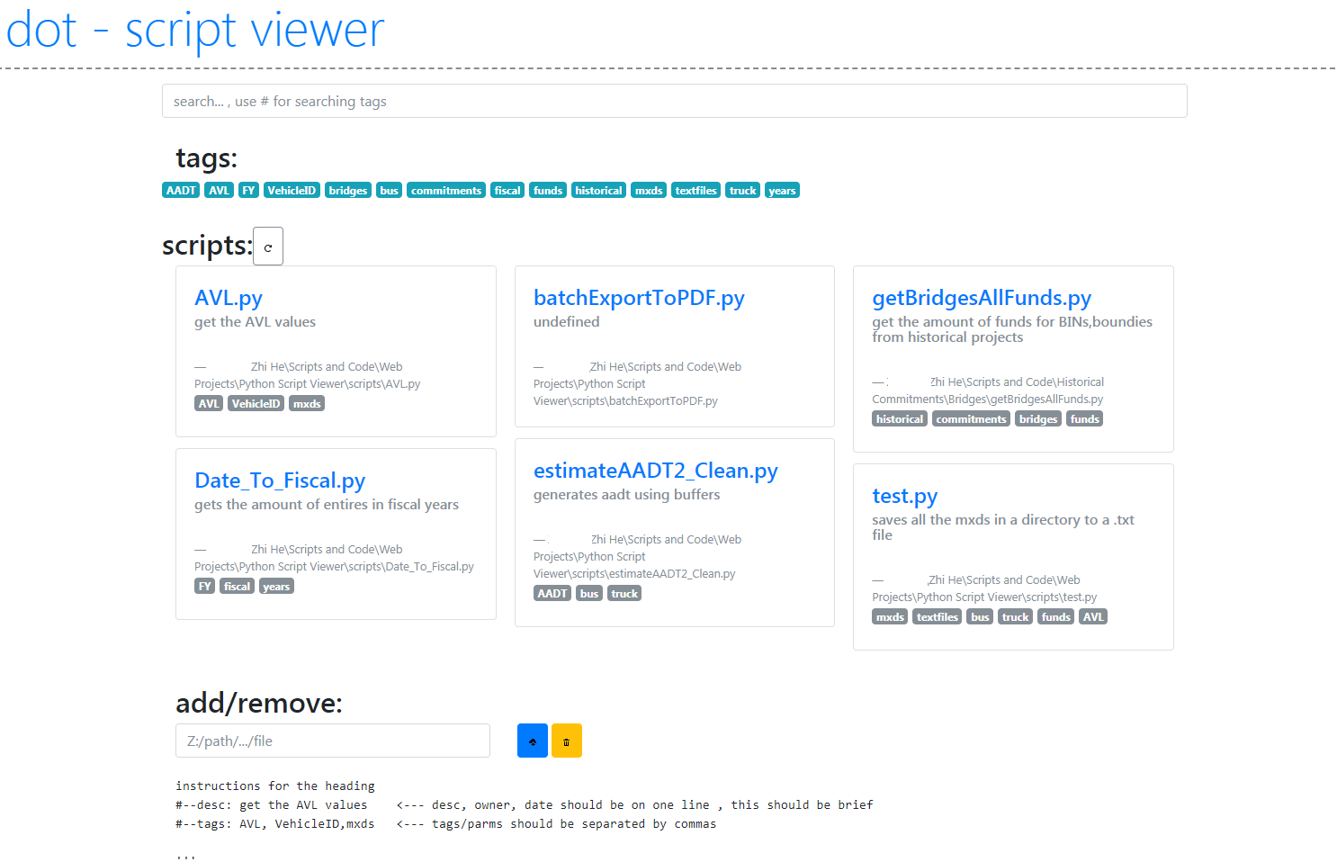Screen dimensions: 1337x862
Task: Click fiscal tag on Date_To_Fiscal.py card
Action: (x=238, y=587)
